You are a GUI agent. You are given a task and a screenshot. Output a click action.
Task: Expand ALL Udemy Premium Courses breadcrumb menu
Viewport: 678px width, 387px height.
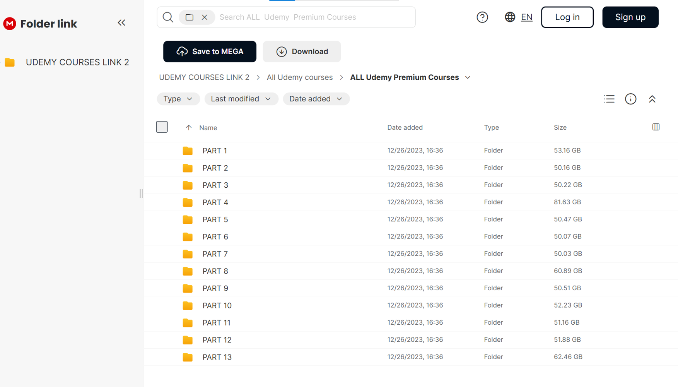pos(468,77)
